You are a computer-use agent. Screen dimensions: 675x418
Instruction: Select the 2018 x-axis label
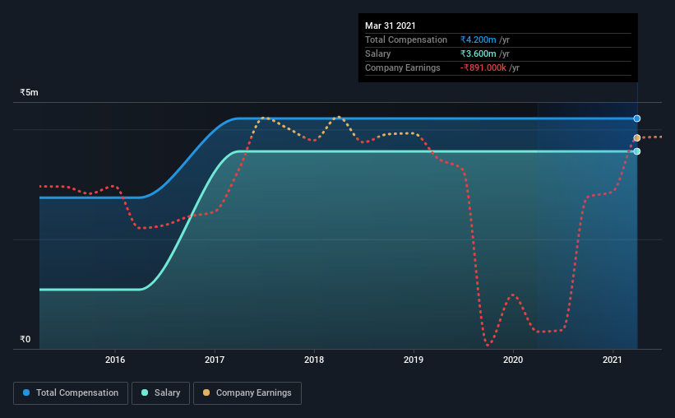314,360
